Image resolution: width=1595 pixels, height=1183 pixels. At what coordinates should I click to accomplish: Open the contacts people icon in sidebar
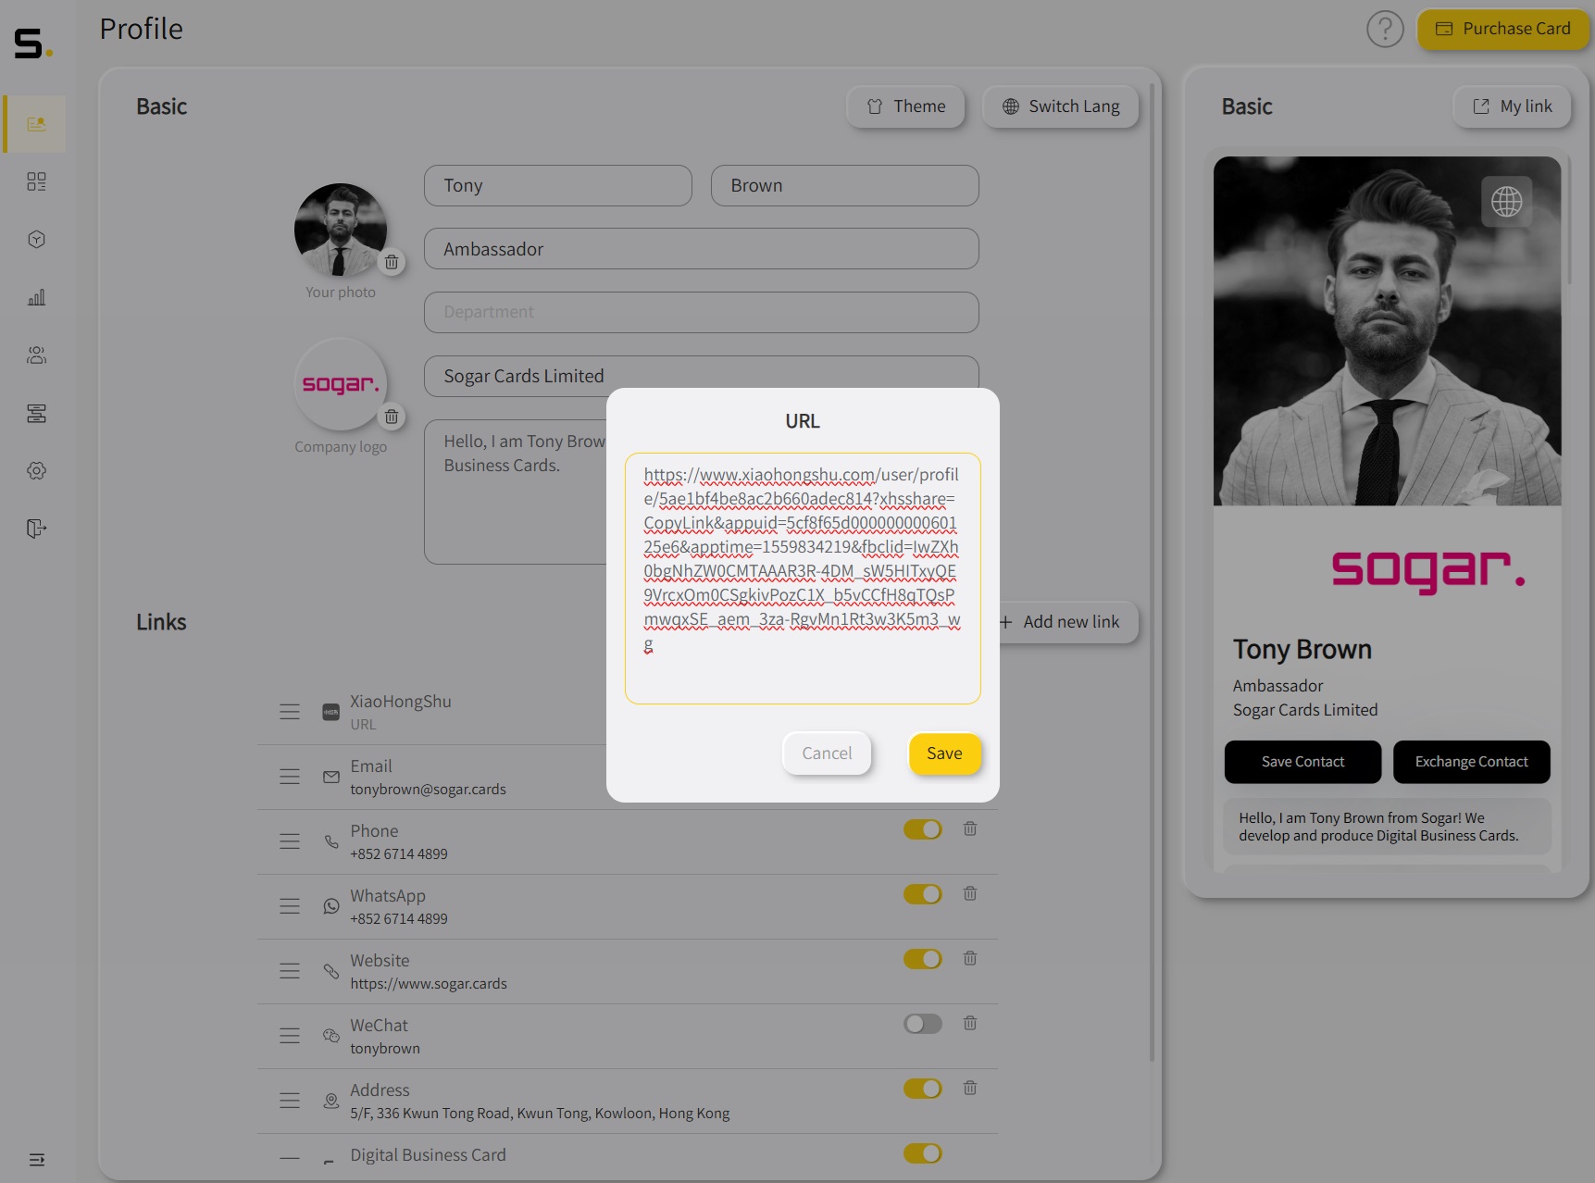click(x=36, y=355)
